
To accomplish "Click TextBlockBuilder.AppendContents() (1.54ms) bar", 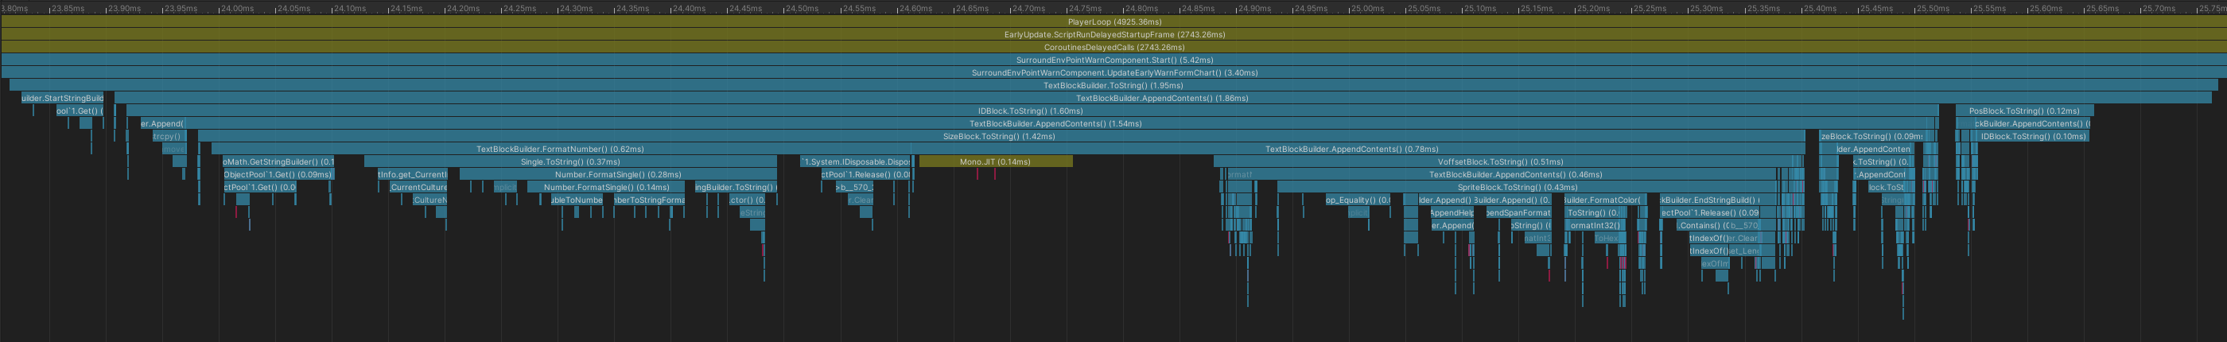I will tap(1055, 123).
